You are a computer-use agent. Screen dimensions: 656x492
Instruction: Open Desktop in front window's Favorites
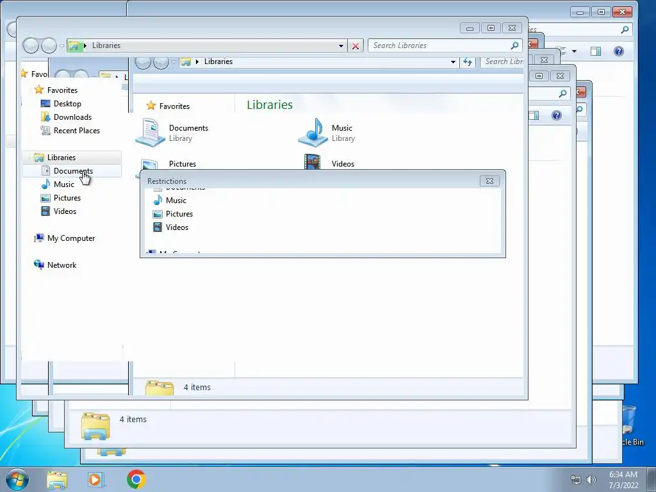pos(67,104)
